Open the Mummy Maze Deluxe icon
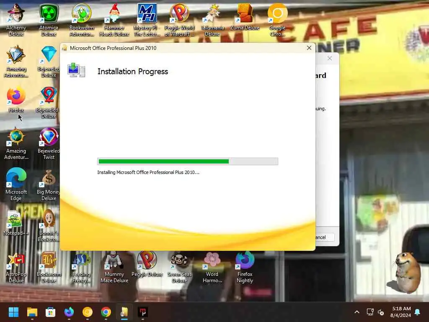Viewport: 429px width, 322px height. pyautogui.click(x=114, y=266)
